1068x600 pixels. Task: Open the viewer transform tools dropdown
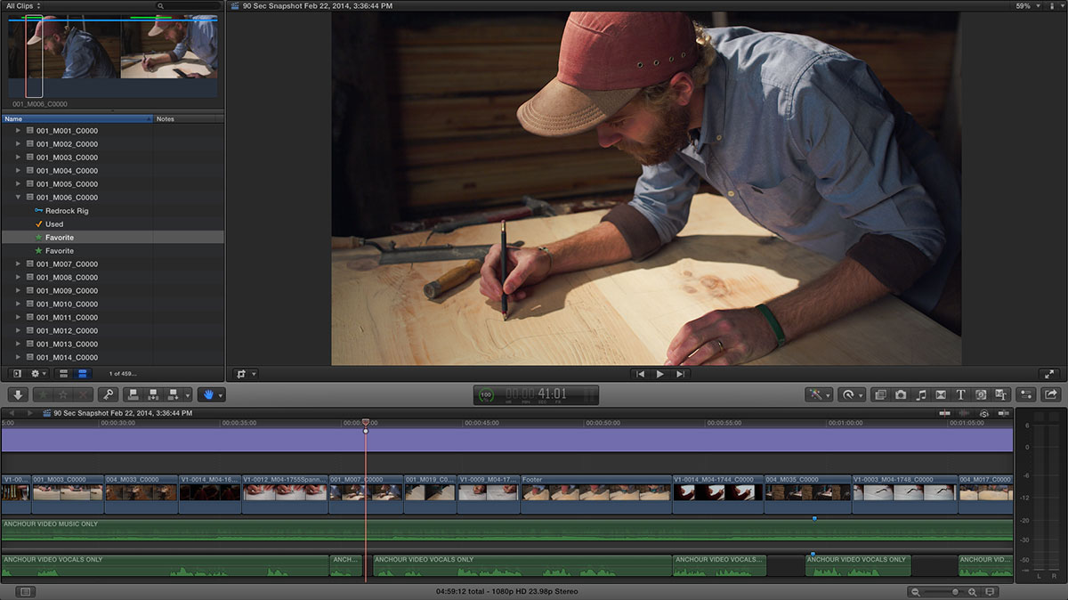pyautogui.click(x=245, y=374)
